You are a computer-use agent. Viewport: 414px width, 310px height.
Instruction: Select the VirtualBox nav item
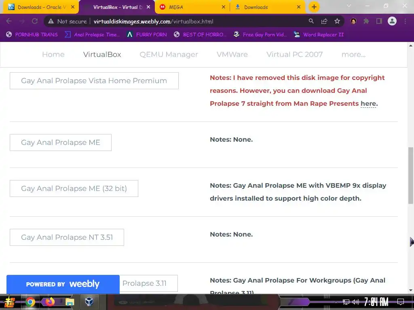point(102,54)
